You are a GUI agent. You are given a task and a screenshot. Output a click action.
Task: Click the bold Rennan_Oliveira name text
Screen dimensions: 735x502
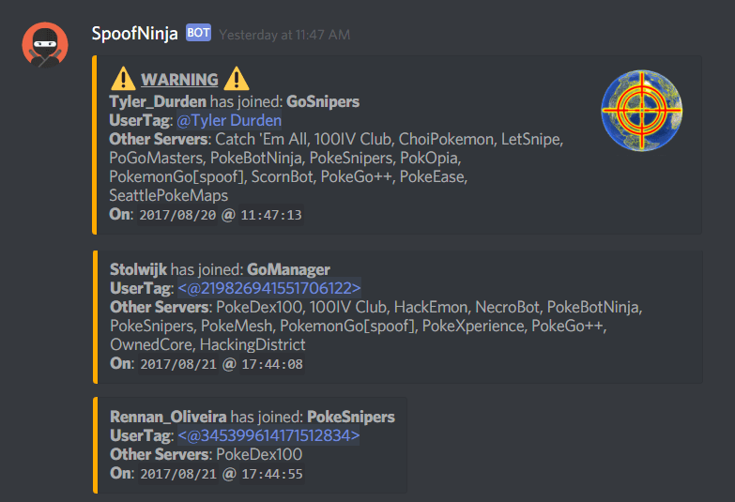tap(168, 417)
